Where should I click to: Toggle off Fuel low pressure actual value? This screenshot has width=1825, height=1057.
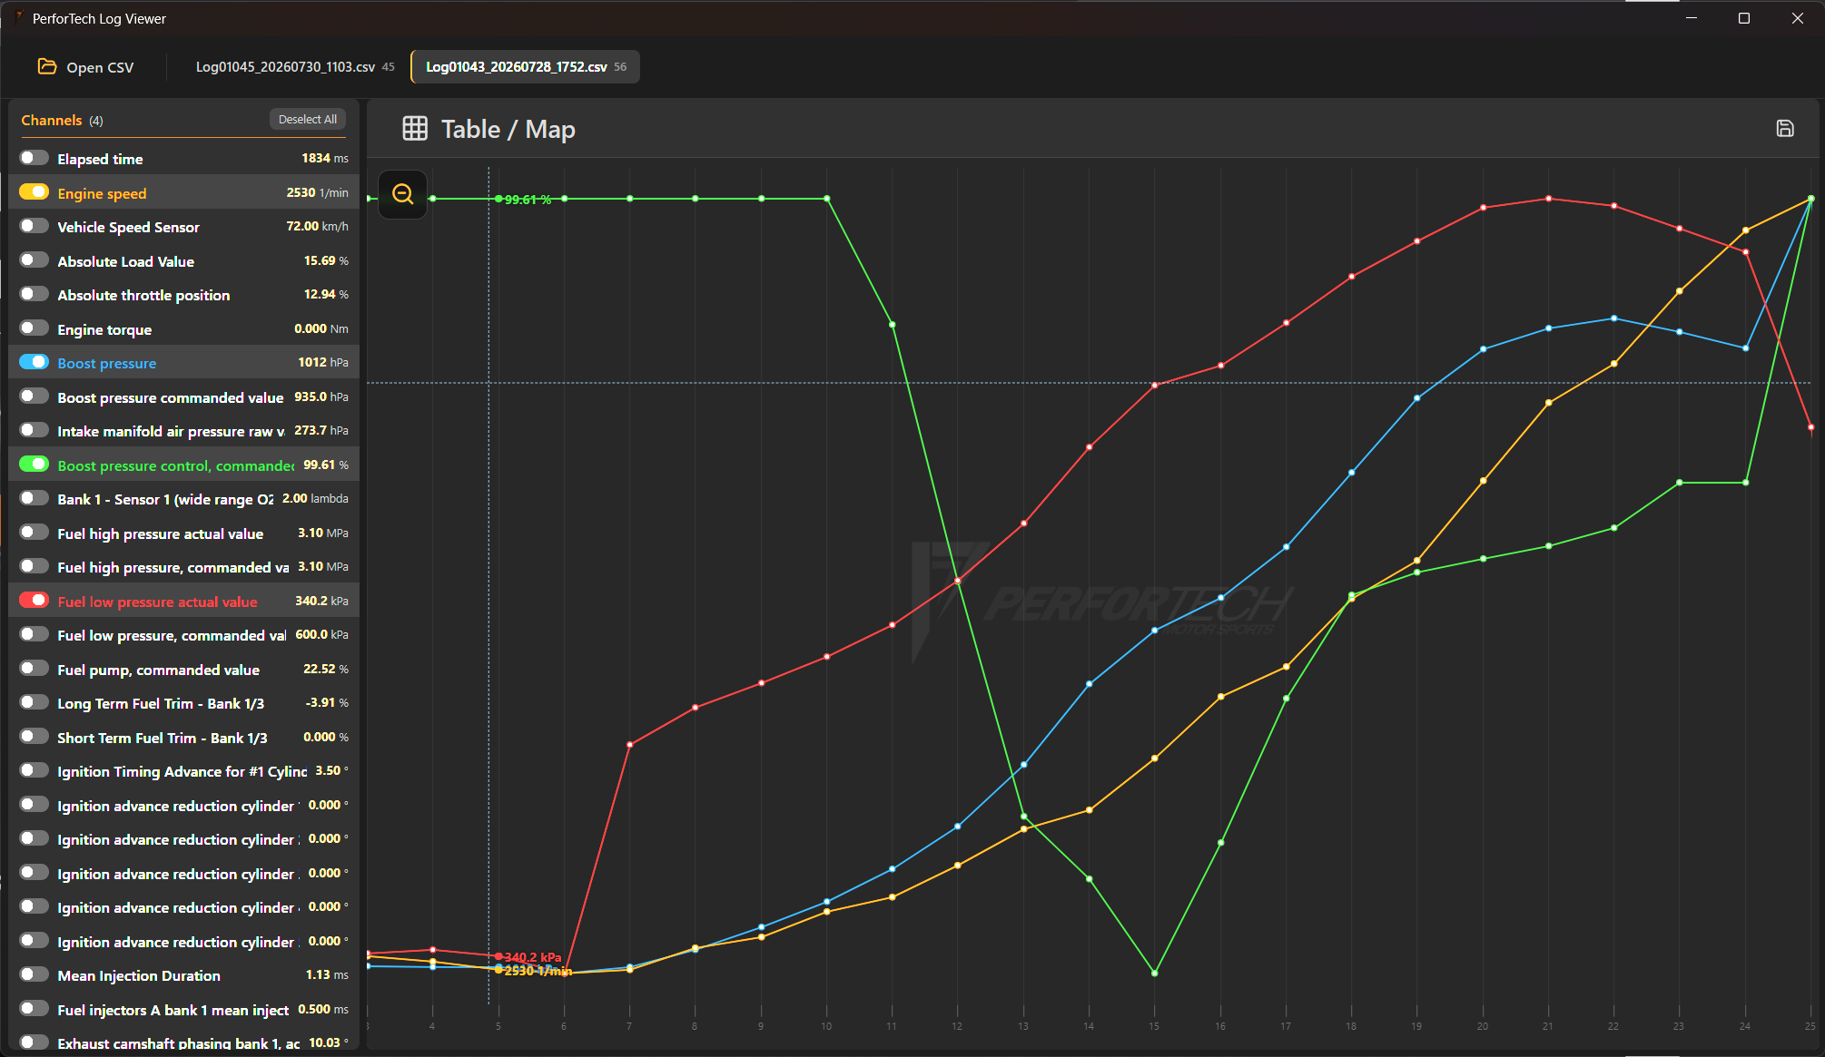point(35,601)
